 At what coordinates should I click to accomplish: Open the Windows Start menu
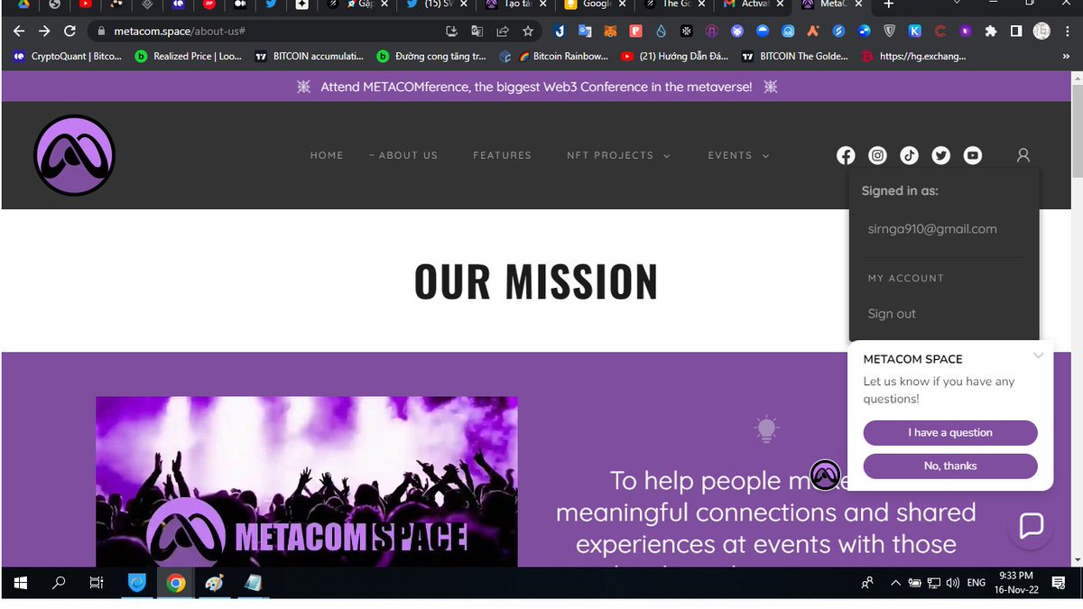pyautogui.click(x=20, y=583)
